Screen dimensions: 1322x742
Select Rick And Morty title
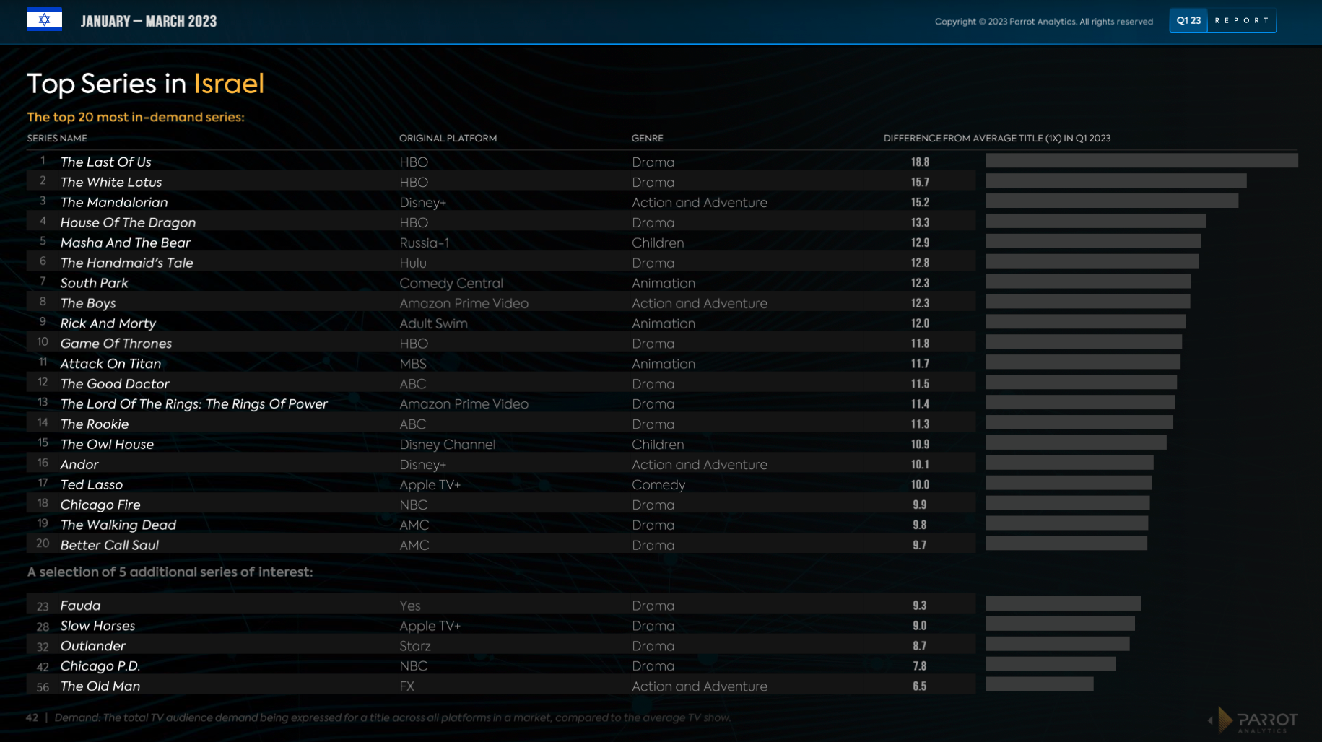(108, 324)
